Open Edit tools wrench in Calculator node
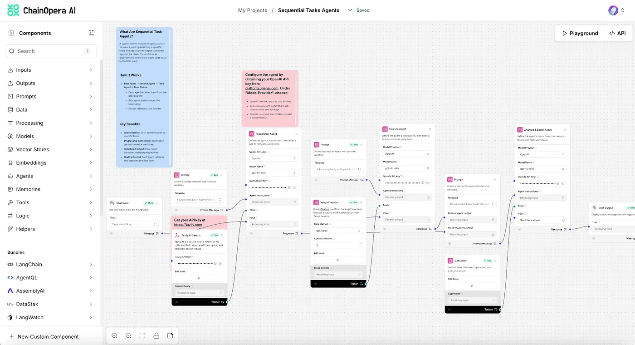This screenshot has height=345, width=635. (472, 286)
